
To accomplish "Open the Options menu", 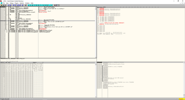I will click(22, 3).
